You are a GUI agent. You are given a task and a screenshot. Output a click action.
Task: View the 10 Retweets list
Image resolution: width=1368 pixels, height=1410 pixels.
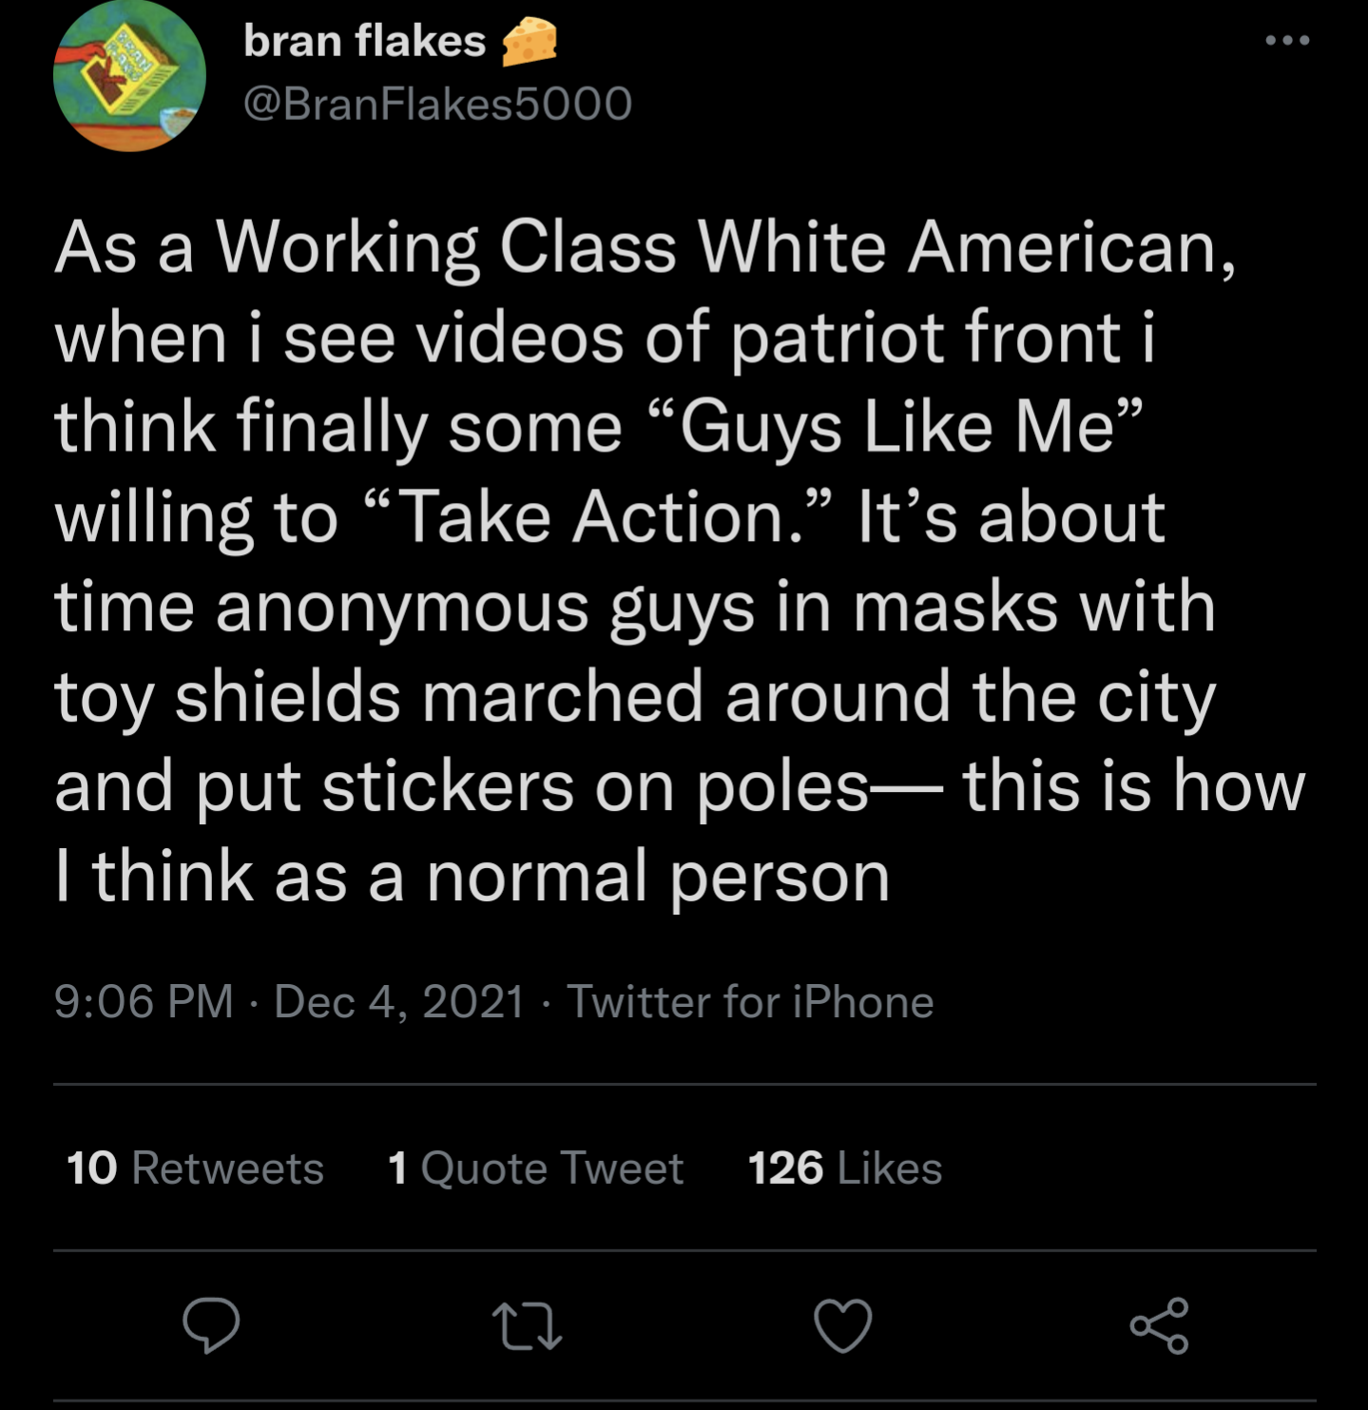[195, 1168]
